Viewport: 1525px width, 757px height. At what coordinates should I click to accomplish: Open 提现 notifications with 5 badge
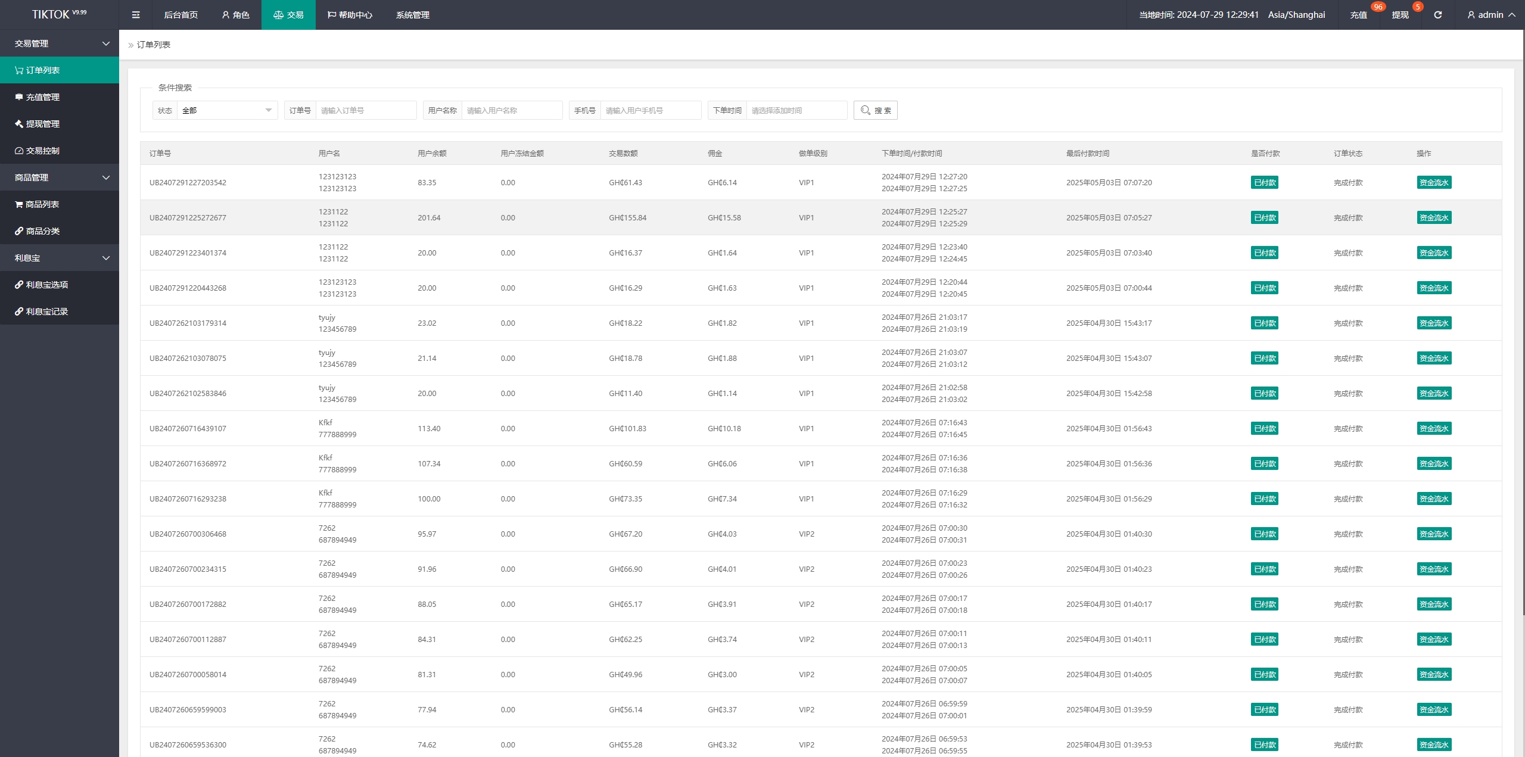[x=1400, y=15]
